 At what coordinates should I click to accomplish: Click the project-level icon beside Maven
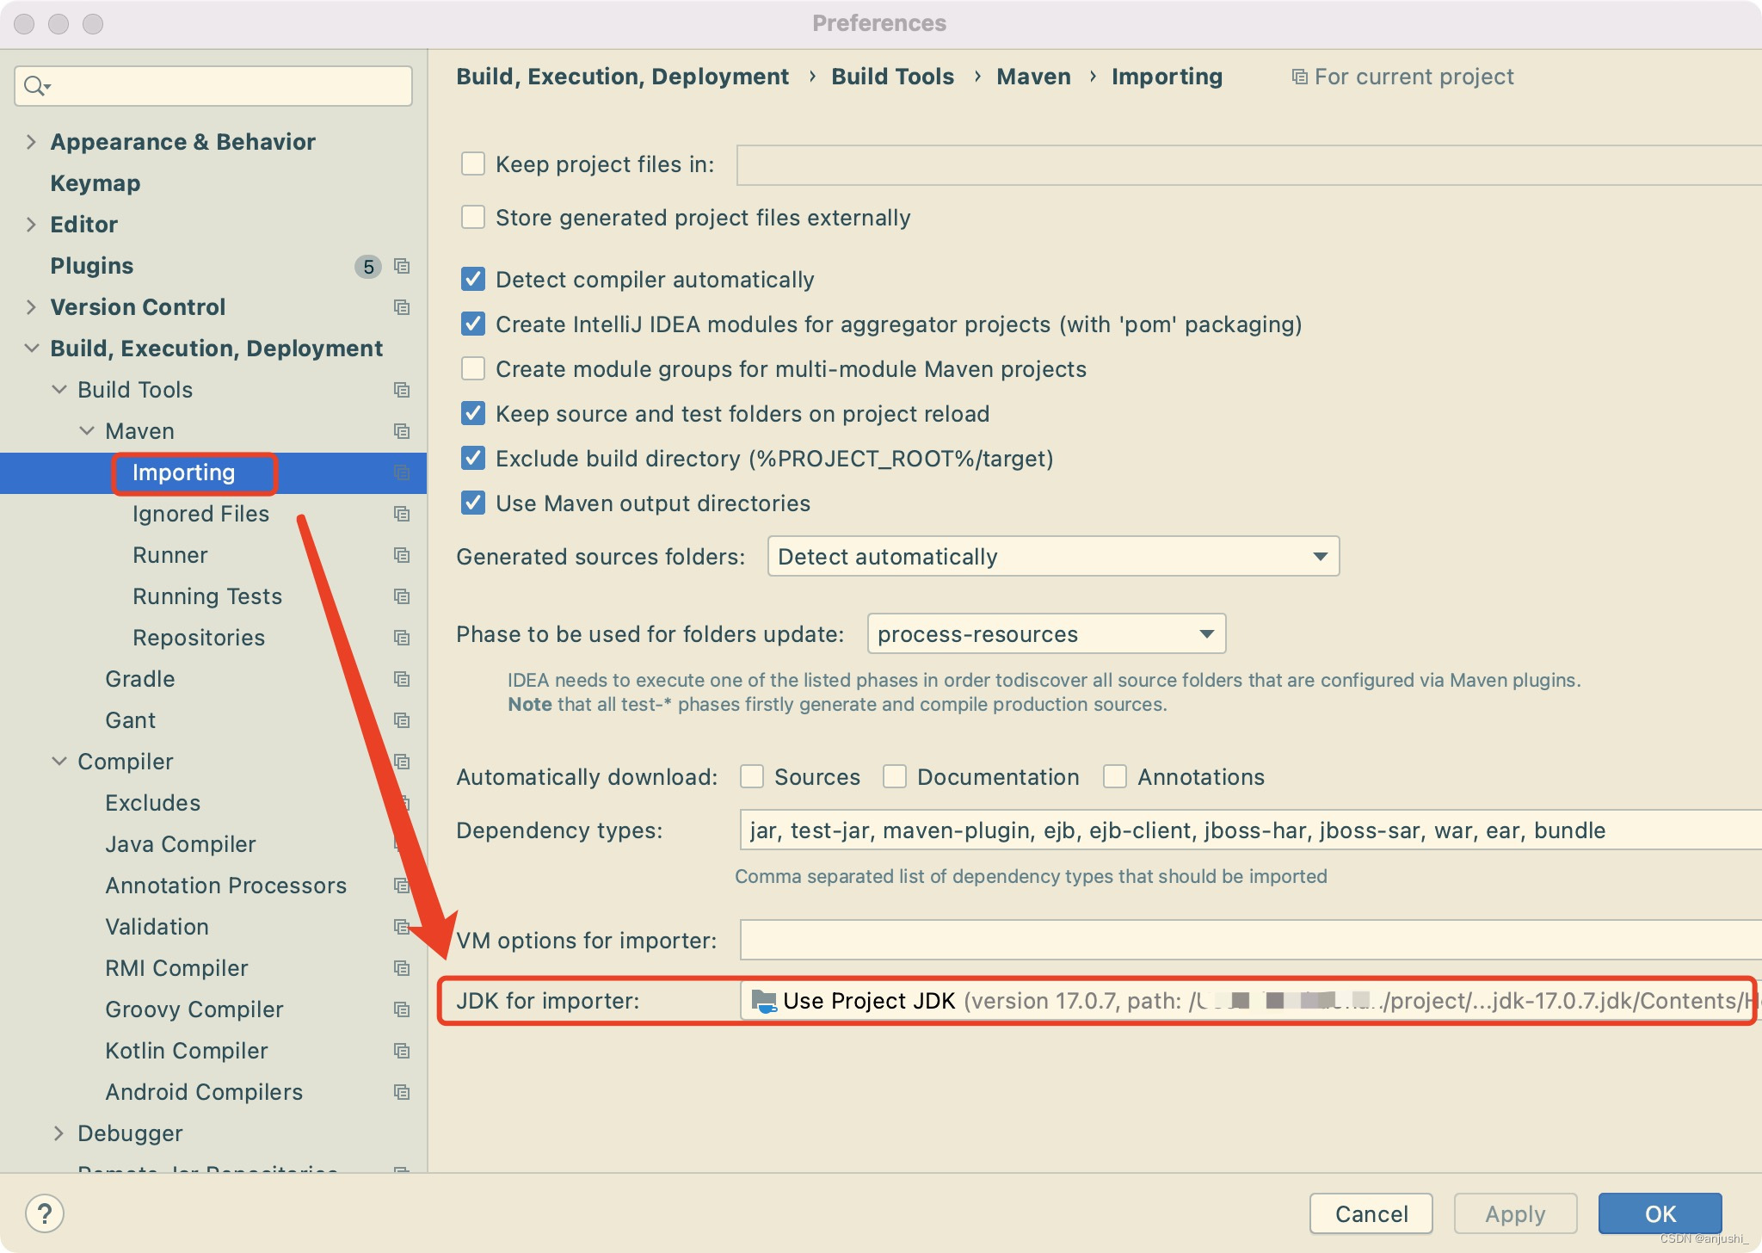tap(402, 431)
